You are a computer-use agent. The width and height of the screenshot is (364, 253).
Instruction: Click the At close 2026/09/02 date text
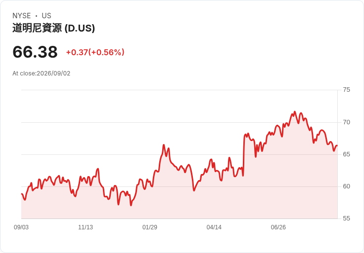pyautogui.click(x=42, y=73)
